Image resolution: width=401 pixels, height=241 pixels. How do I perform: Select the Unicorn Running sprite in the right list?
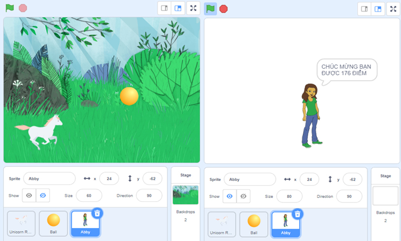point(222,224)
